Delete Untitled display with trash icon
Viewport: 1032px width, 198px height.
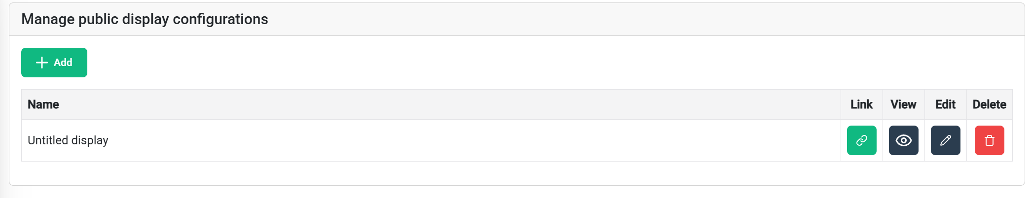[989, 140]
